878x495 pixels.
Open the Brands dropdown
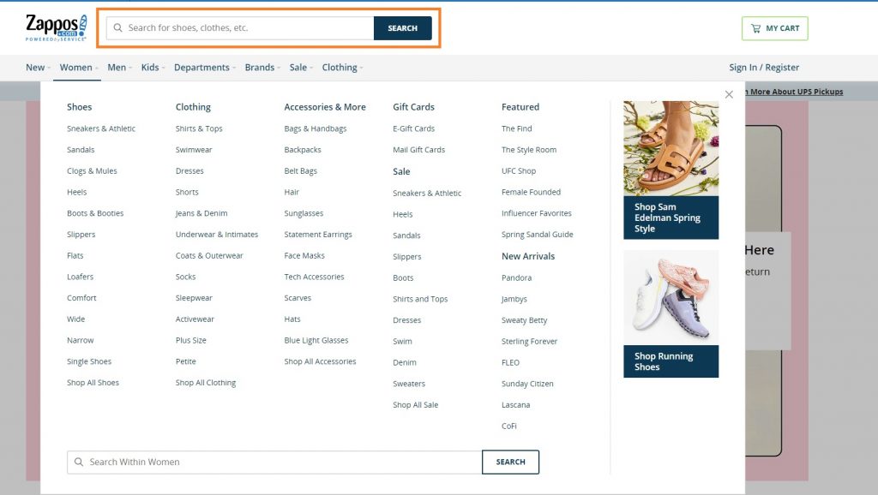click(262, 68)
